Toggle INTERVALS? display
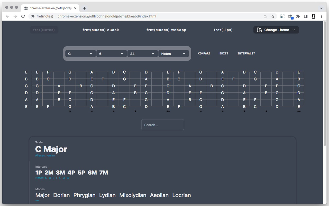Screen dimensions: 329x206 tap(246, 53)
